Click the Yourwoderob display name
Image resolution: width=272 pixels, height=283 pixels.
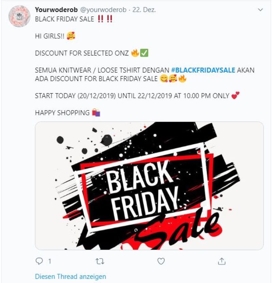(x=56, y=10)
